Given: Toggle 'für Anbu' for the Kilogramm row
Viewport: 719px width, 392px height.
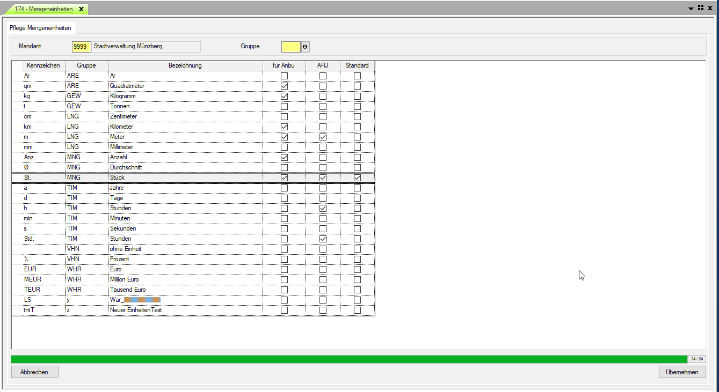Looking at the screenshot, I should 284,97.
